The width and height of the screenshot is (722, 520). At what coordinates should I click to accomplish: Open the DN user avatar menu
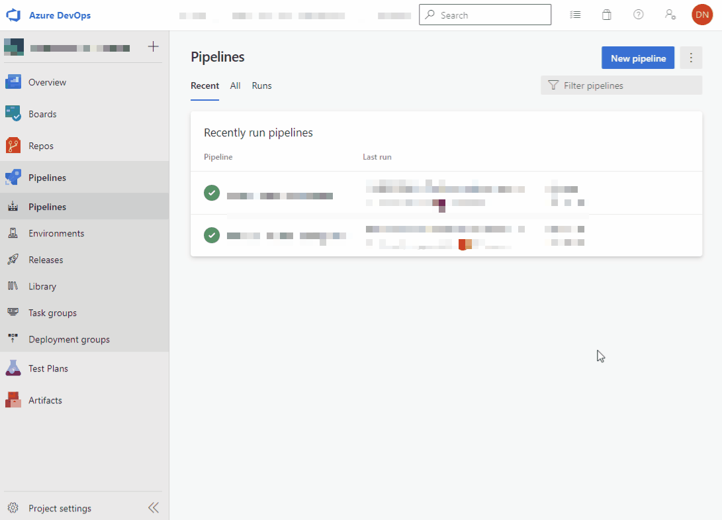[x=701, y=15]
